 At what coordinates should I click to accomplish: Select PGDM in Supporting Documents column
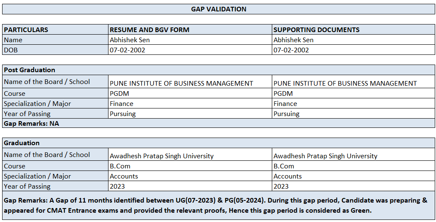(x=283, y=93)
